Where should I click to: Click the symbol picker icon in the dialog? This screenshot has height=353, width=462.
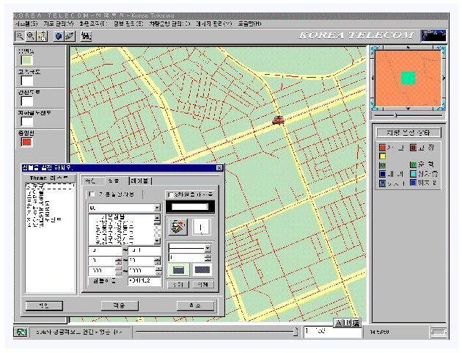point(177,227)
